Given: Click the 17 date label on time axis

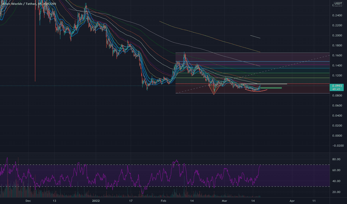Looking at the screenshot, I should (x=131, y=201).
